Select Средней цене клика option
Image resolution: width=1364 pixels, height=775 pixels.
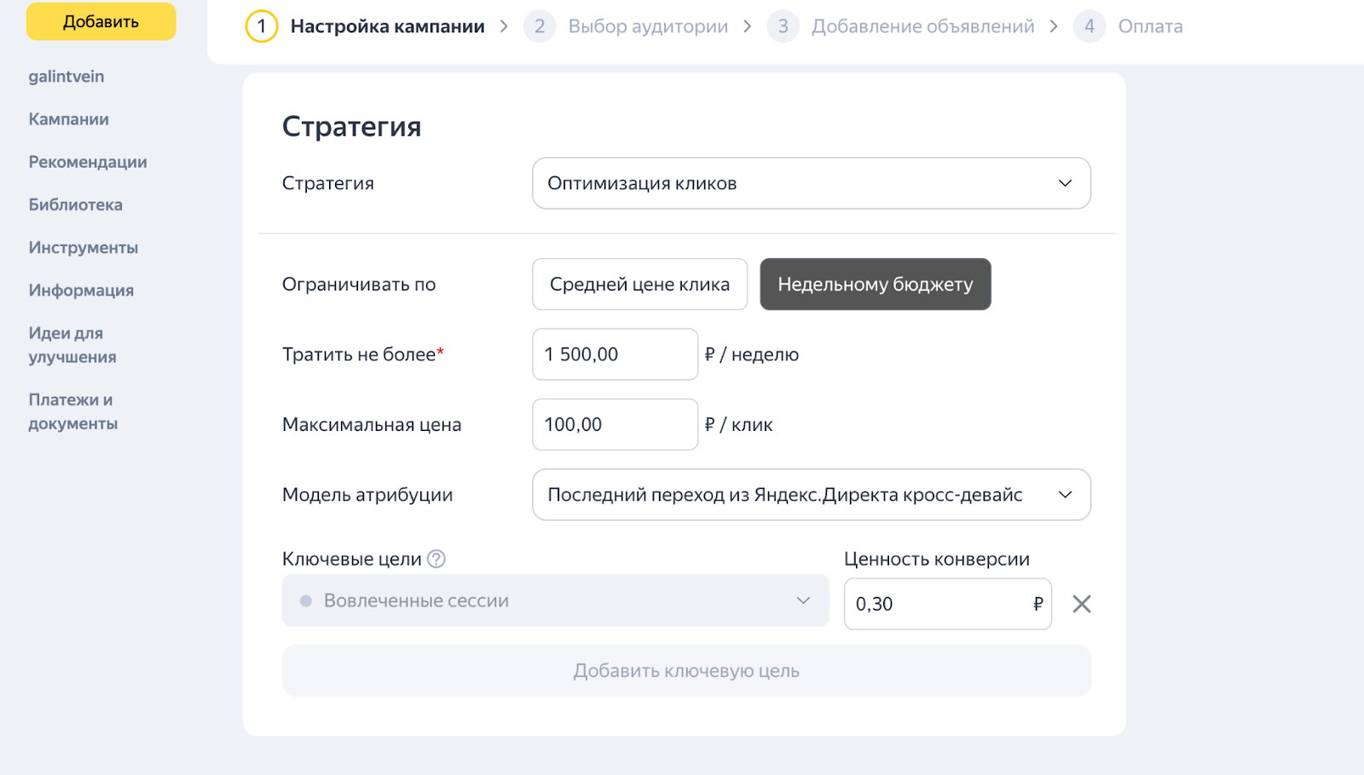640,284
